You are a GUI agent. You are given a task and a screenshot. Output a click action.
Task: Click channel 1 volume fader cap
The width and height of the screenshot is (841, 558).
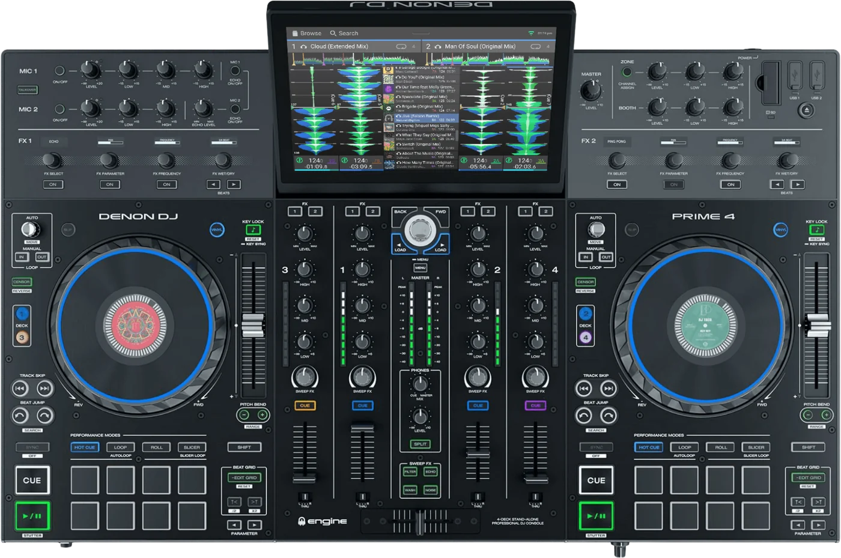[x=362, y=428]
